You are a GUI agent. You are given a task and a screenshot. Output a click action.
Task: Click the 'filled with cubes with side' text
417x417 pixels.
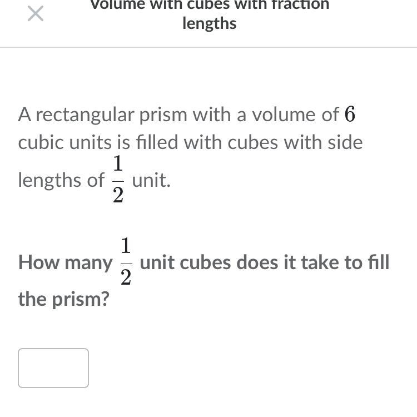click(x=249, y=142)
